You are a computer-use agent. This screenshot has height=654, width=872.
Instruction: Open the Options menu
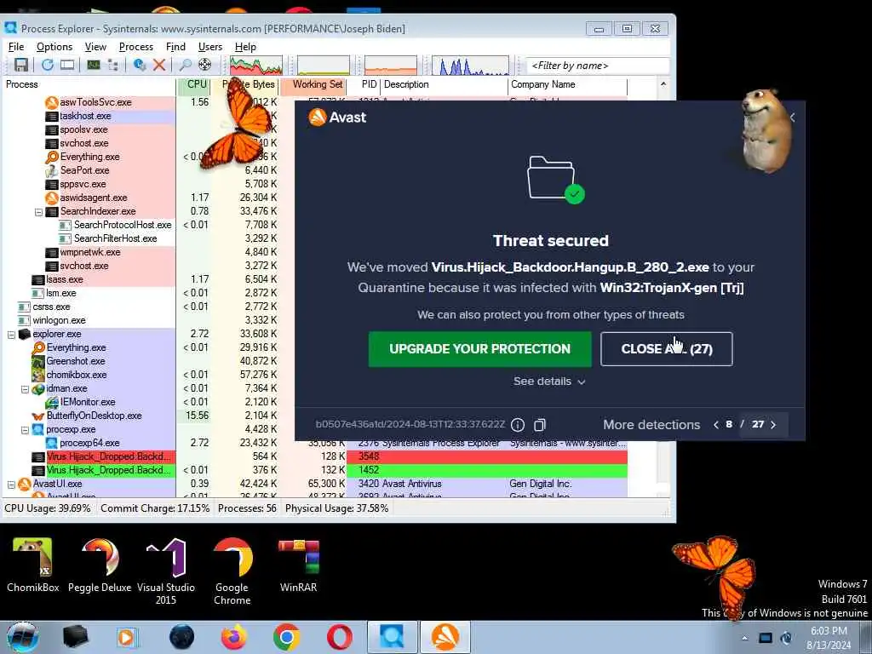click(54, 47)
